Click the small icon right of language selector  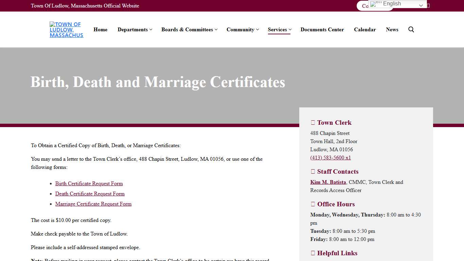428,5
